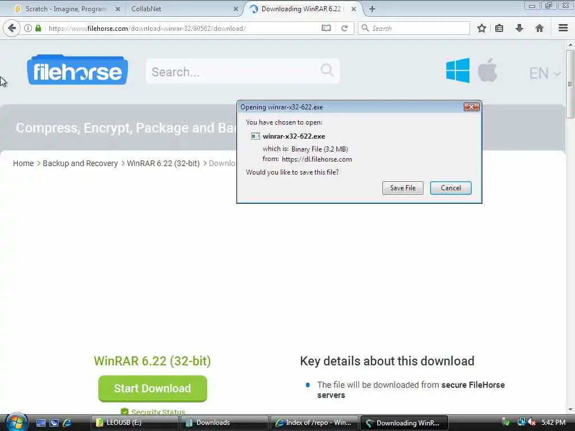This screenshot has height=431, width=575.
Task: Click the green padlock security icon
Action: click(38, 28)
